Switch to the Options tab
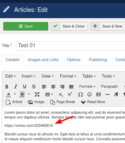This screenshot has height=143, width=125. click(x=74, y=60)
